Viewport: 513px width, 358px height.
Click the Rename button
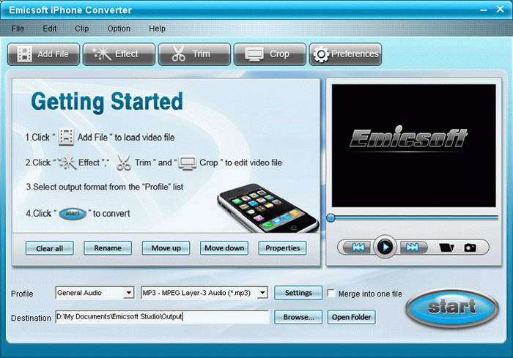click(x=108, y=248)
